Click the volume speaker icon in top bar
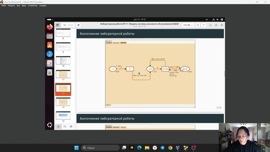The height and width of the screenshot is (152, 270). click(x=218, y=19)
